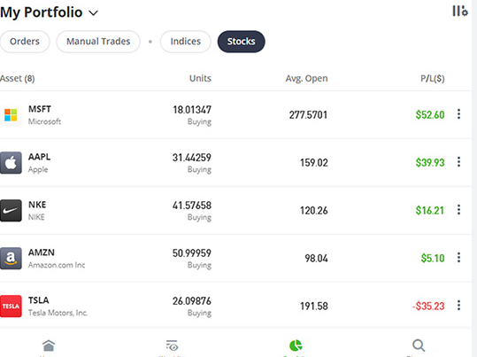Click the units value 50.99959
The image size is (477, 357).
[192, 253]
